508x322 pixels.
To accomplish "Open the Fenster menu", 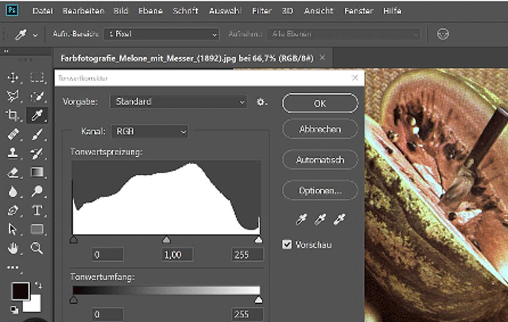I will coord(358,11).
